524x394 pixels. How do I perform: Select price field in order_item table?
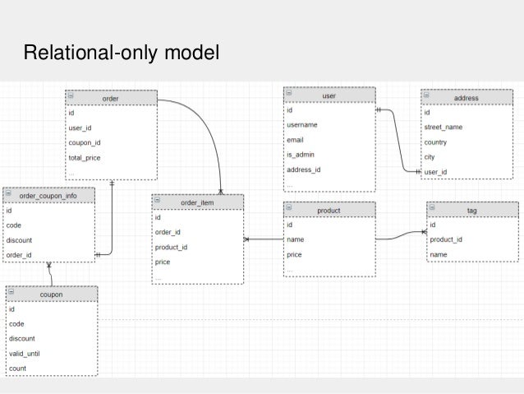pos(198,262)
